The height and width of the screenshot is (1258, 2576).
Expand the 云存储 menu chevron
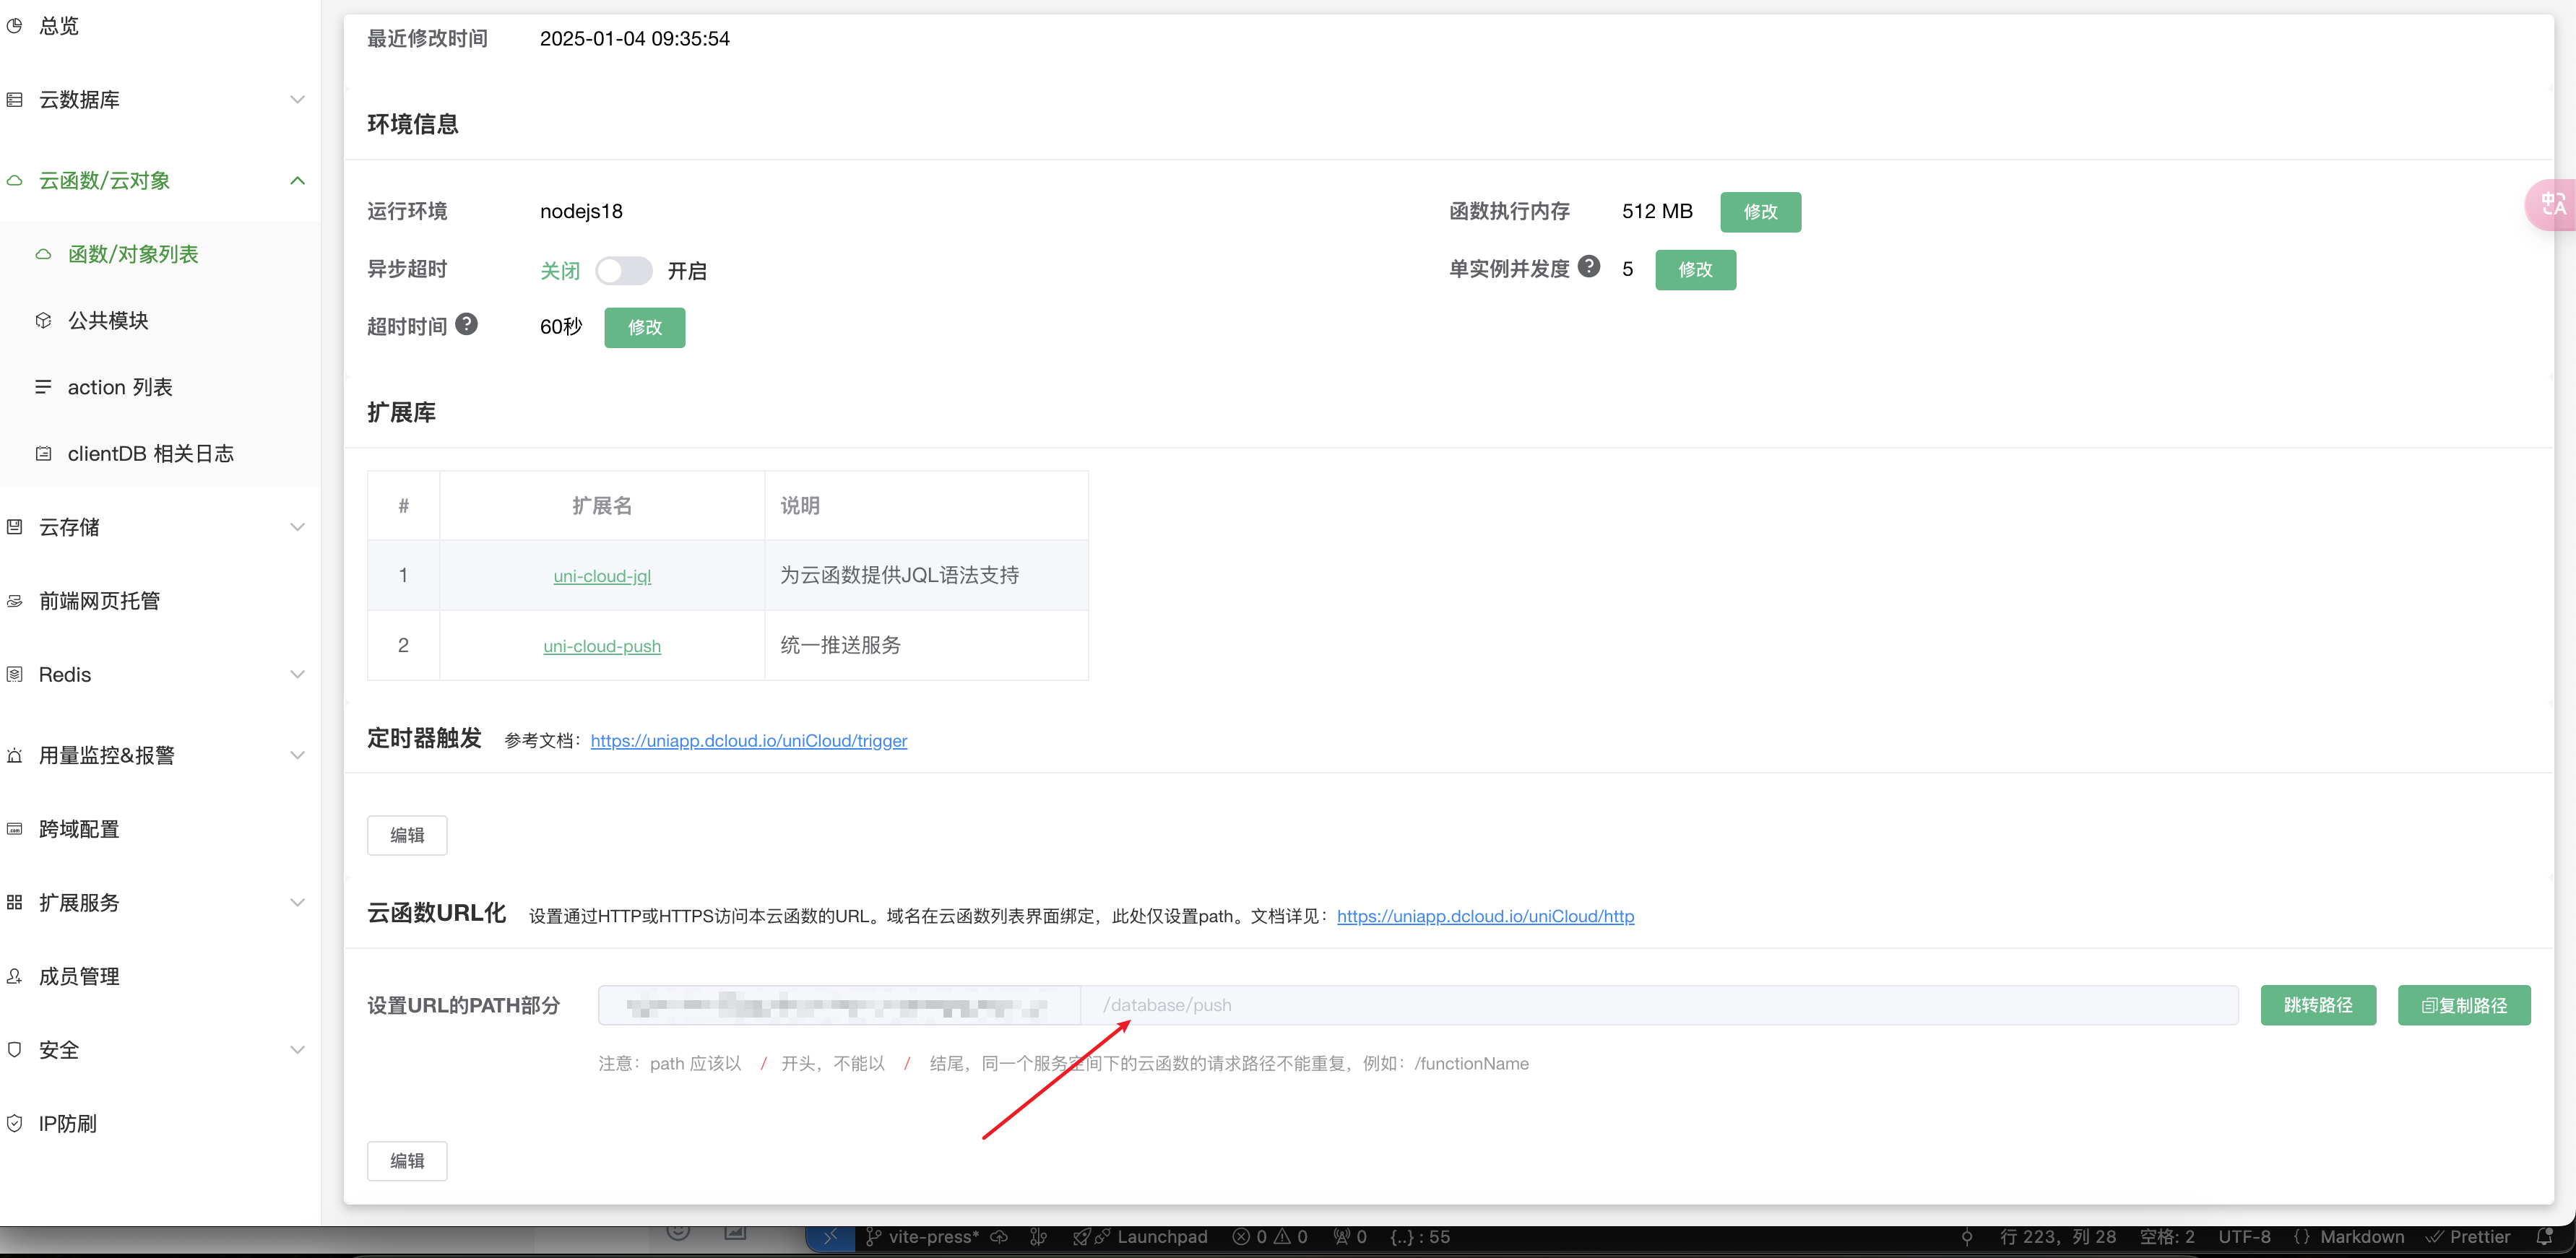297,527
